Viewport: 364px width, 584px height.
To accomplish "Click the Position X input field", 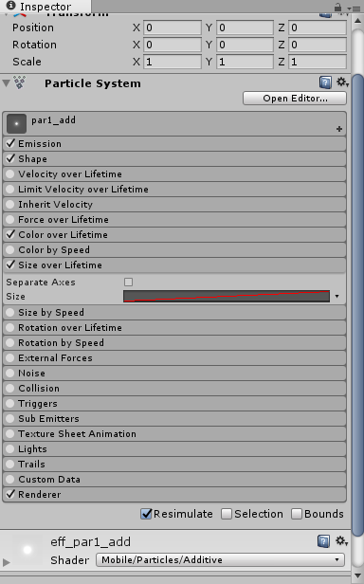I will point(173,27).
